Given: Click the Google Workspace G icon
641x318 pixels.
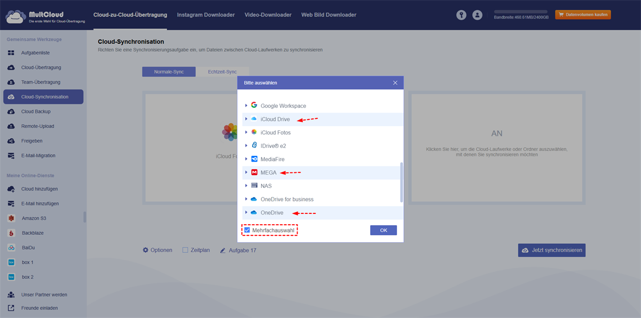Looking at the screenshot, I should [x=254, y=105].
